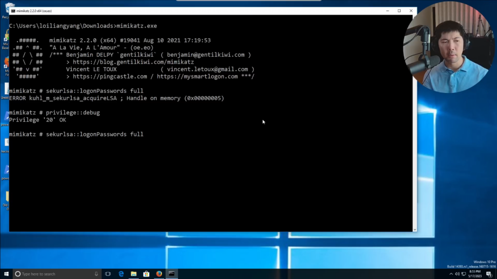Click the ERROR kuhl_m_sekurlsa_acquireLSA line
Image resolution: width=497 pixels, height=279 pixels.
116,98
